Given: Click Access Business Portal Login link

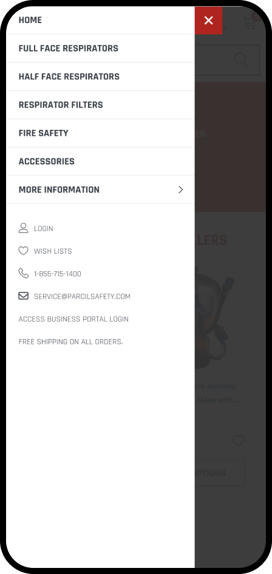Looking at the screenshot, I should pyautogui.click(x=73, y=319).
